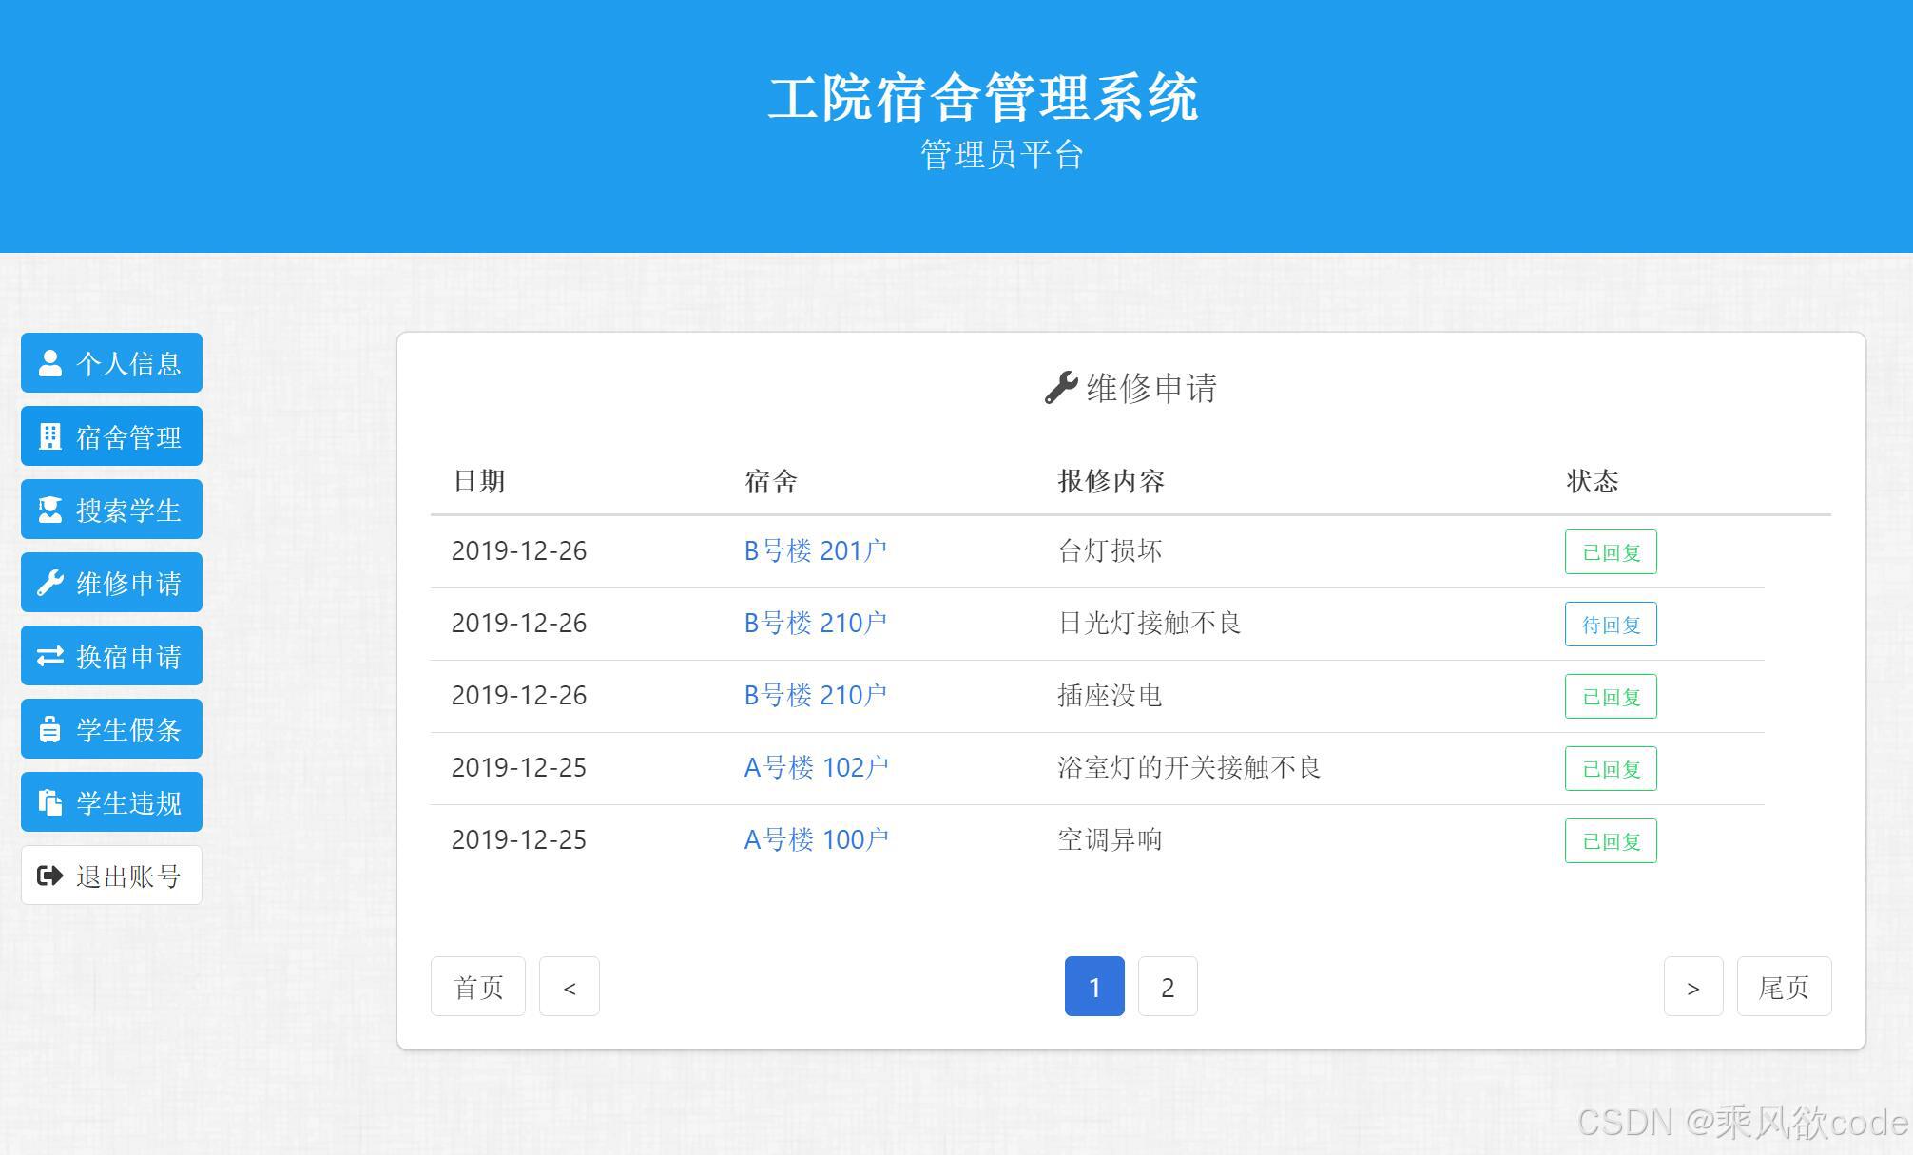
Task: Select the 退出账号 logout arrow icon
Action: (x=49, y=875)
